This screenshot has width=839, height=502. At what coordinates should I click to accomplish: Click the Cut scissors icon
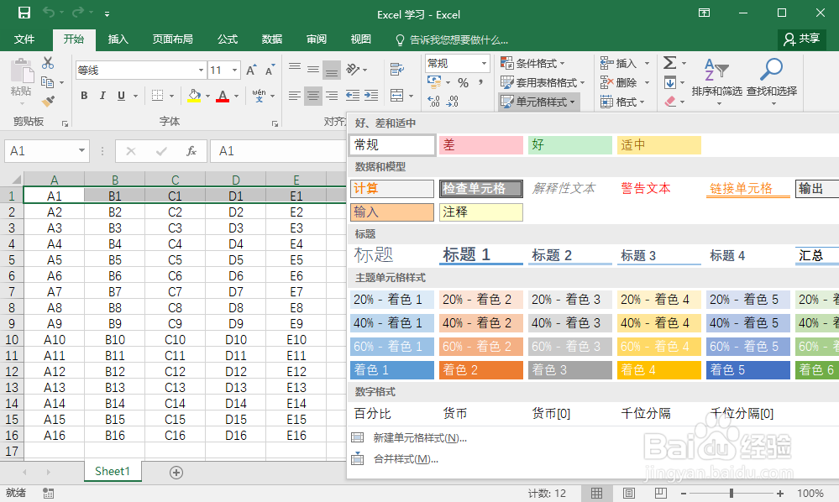(x=48, y=63)
